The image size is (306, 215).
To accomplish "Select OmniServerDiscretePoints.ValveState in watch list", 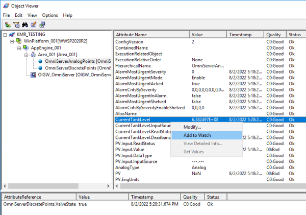I will tap(40, 204).
